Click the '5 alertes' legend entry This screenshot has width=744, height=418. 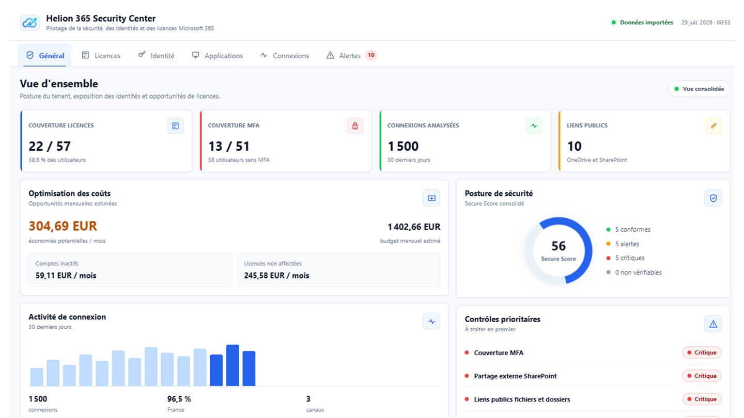point(623,244)
